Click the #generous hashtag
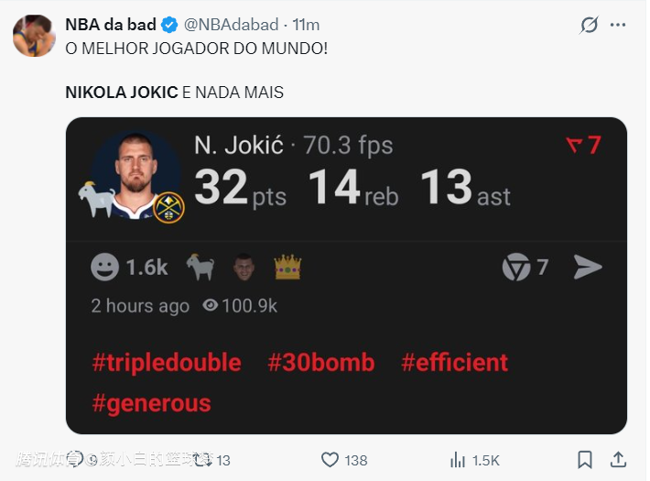 (x=151, y=403)
